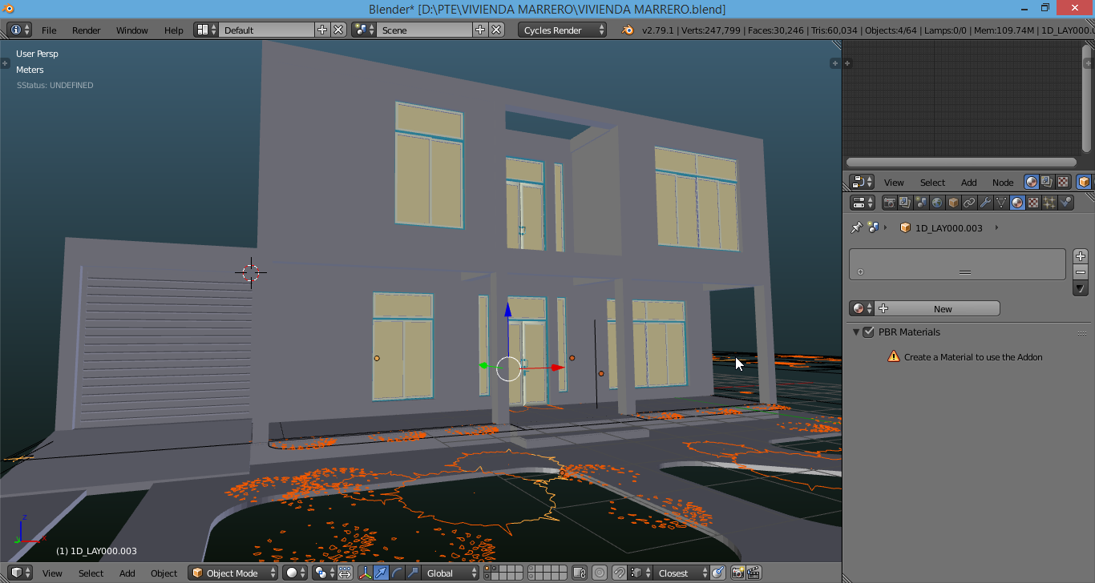
Task: Delete the Default screen layout
Action: pos(338,30)
